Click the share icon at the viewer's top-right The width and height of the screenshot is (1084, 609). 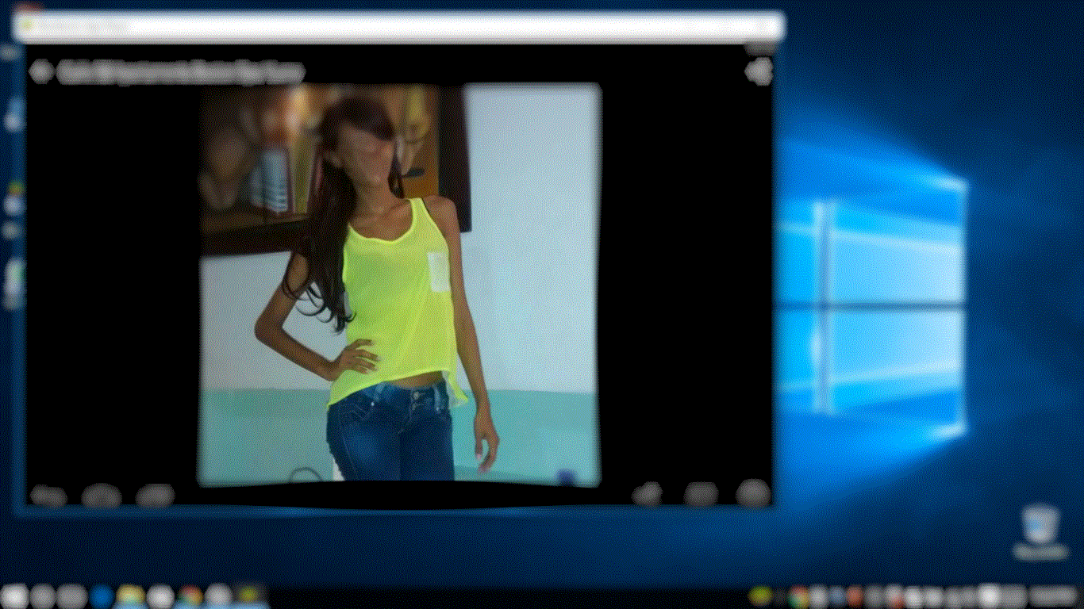point(759,71)
